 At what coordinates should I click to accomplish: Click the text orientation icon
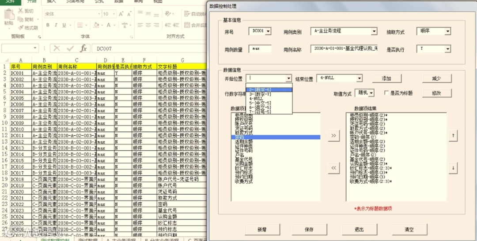[x=168, y=14]
